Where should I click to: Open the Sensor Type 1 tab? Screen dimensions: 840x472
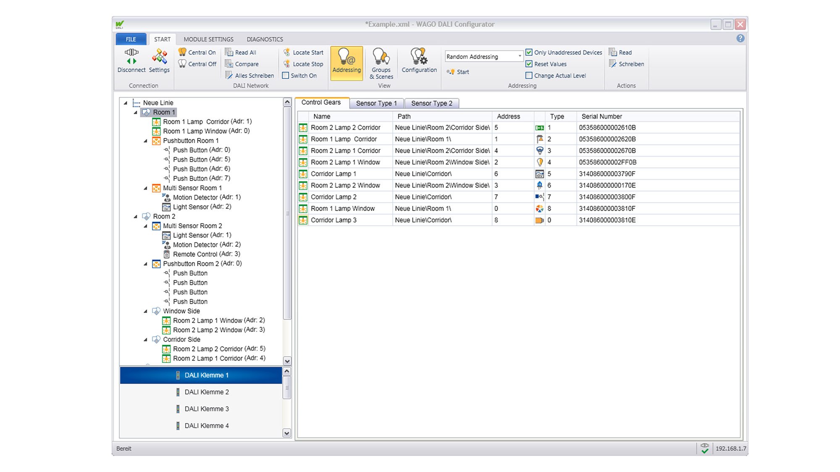pos(376,103)
